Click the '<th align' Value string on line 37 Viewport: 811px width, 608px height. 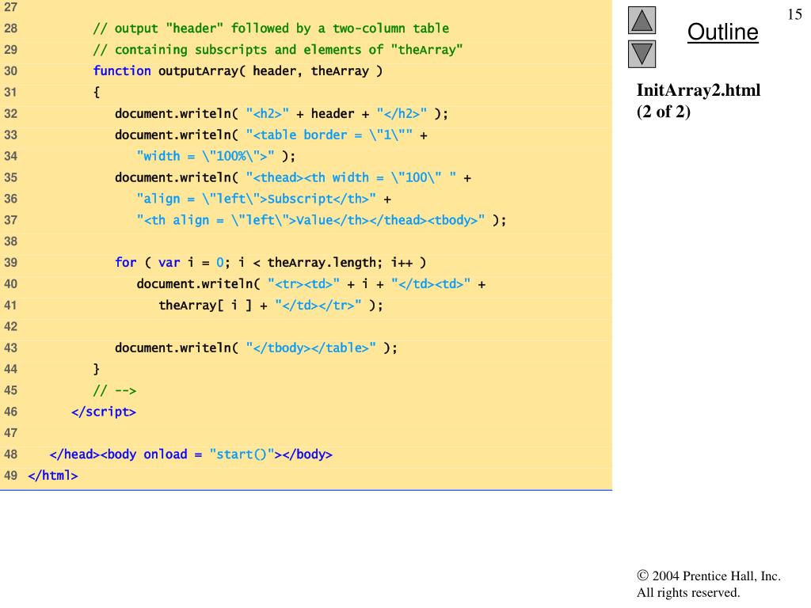pos(322,220)
